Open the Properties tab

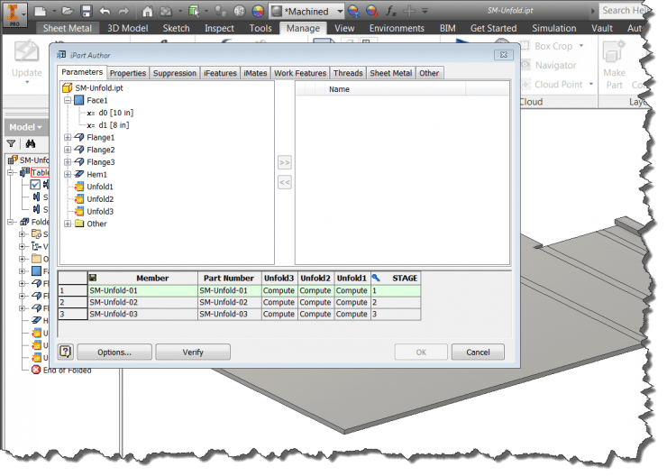pyautogui.click(x=128, y=73)
